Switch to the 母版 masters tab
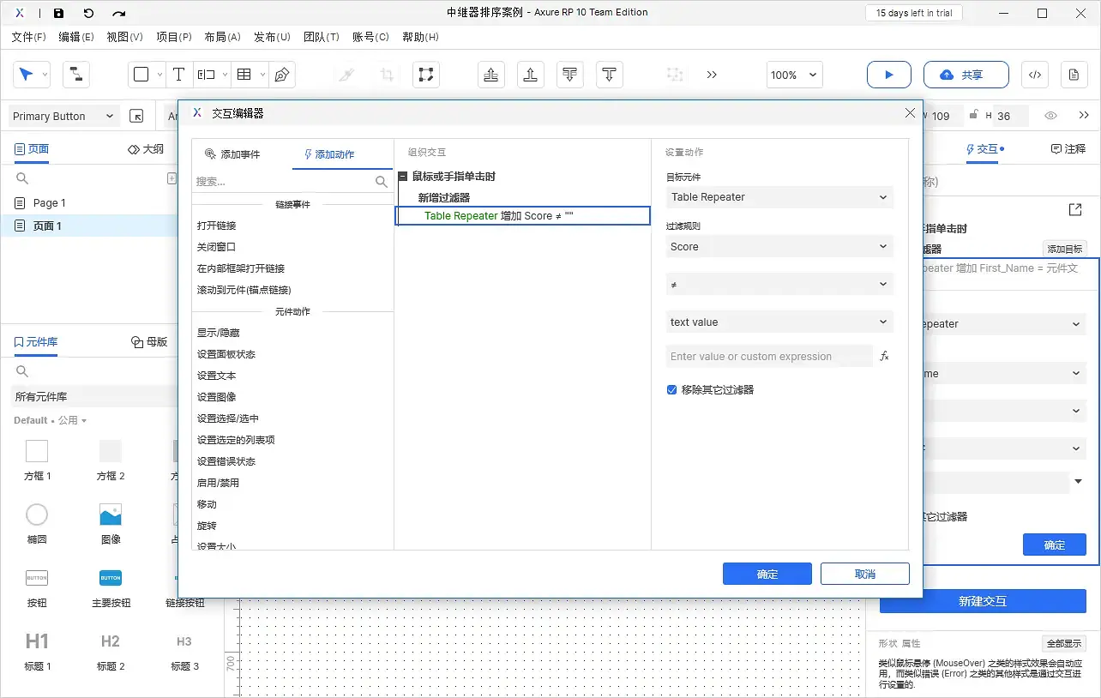Image resolution: width=1101 pixels, height=698 pixels. click(149, 341)
